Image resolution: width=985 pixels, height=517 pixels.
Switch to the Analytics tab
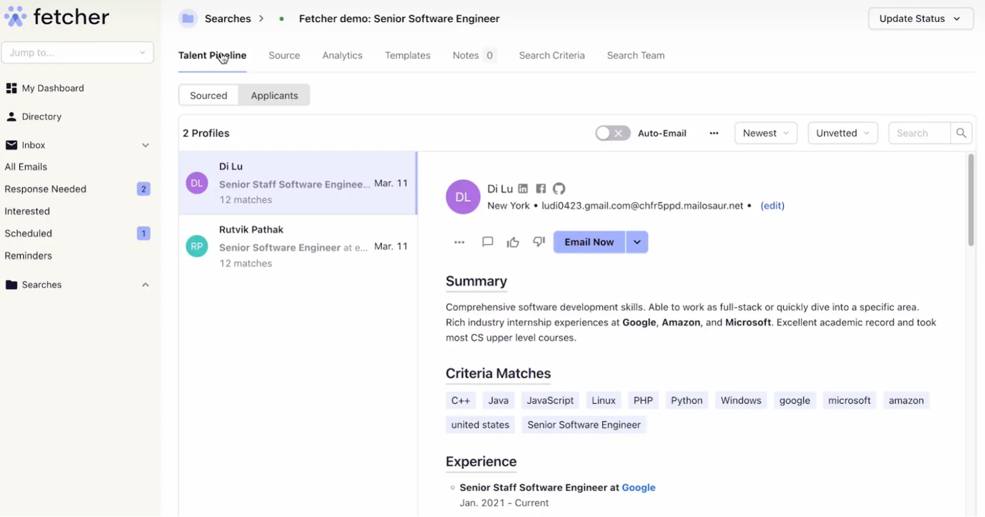click(x=342, y=56)
